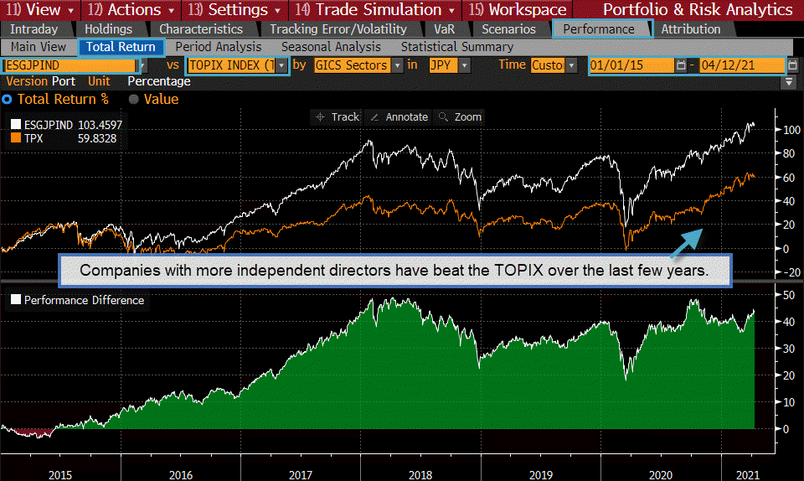Click the Percentage unit label
Viewport: 804px width, 481px height.
pos(159,81)
